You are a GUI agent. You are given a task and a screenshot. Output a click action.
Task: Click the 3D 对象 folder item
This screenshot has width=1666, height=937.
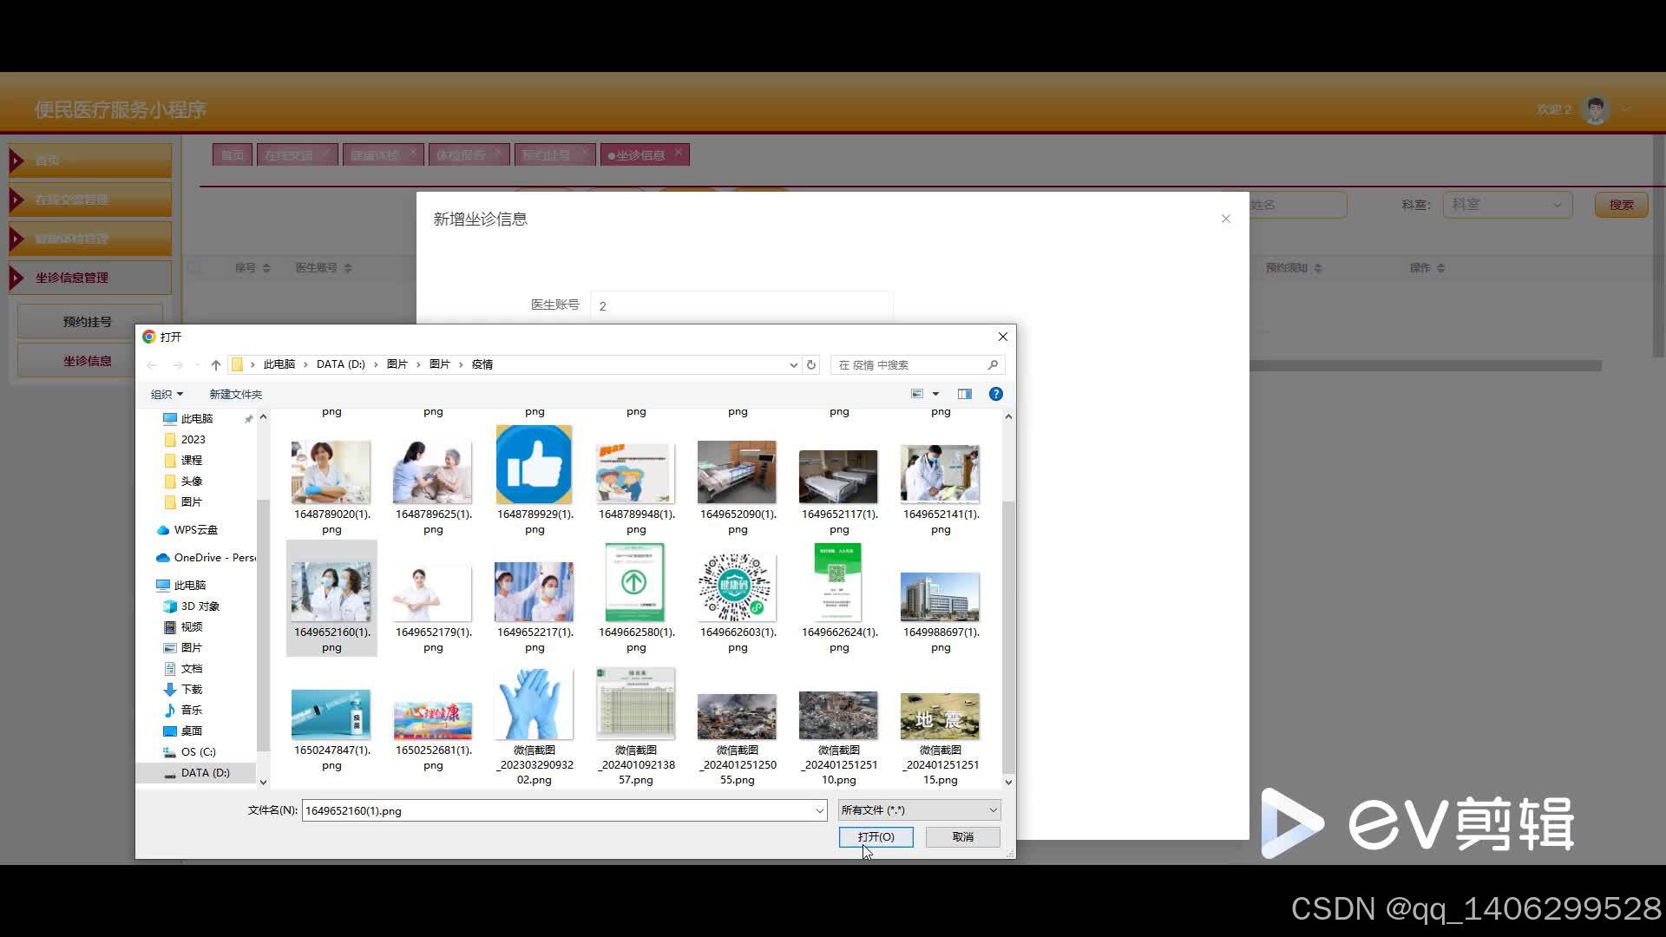199,606
